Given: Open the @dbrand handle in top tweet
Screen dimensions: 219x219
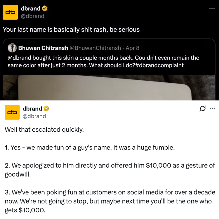Looking at the screenshot, I should click(32, 16).
